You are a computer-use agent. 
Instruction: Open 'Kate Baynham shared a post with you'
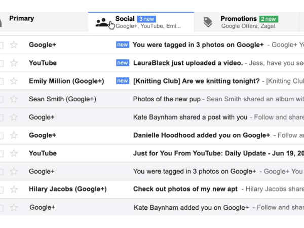[x=190, y=117]
